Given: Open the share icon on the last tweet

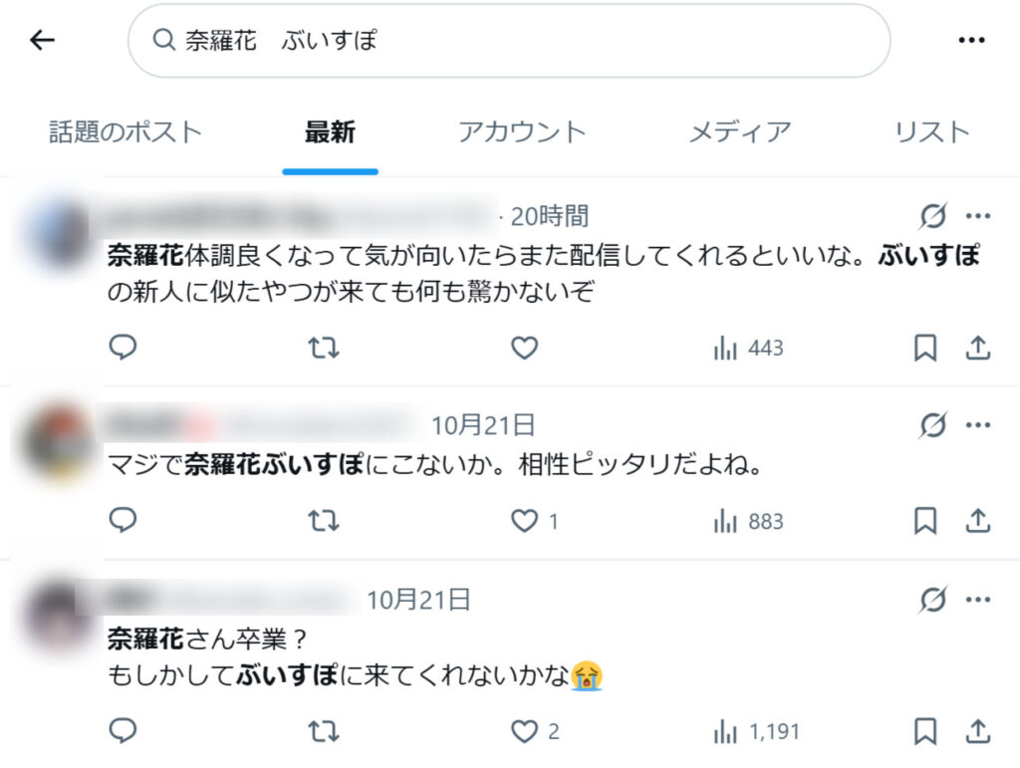Looking at the screenshot, I should pos(979,730).
